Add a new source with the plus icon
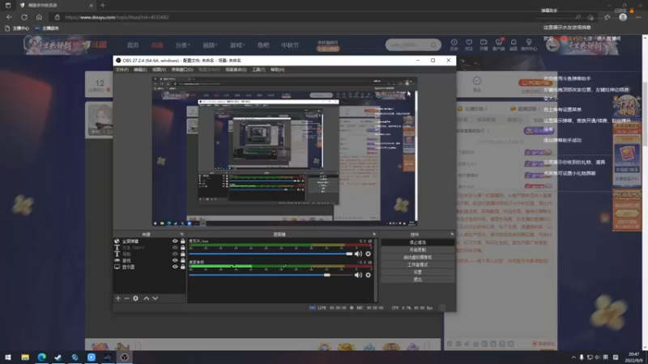 [118, 298]
